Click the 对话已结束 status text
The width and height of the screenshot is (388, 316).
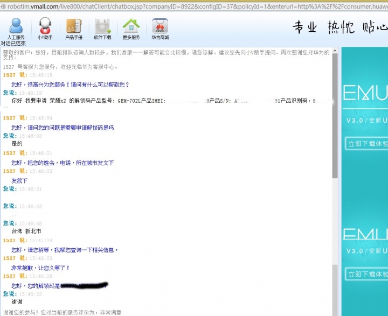pyautogui.click(x=13, y=44)
